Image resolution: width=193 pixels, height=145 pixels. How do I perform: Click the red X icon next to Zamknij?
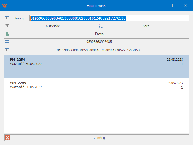(x=8, y=138)
